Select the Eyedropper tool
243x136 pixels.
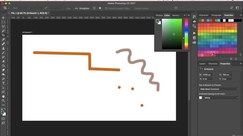click(3, 39)
